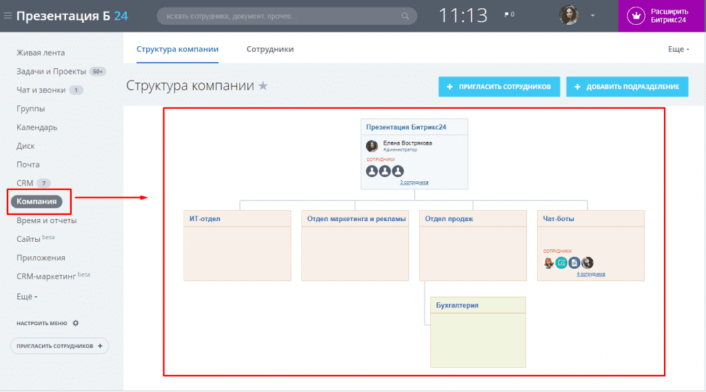Open Задачи и Проекты in sidebar
The width and height of the screenshot is (706, 392).
point(51,72)
